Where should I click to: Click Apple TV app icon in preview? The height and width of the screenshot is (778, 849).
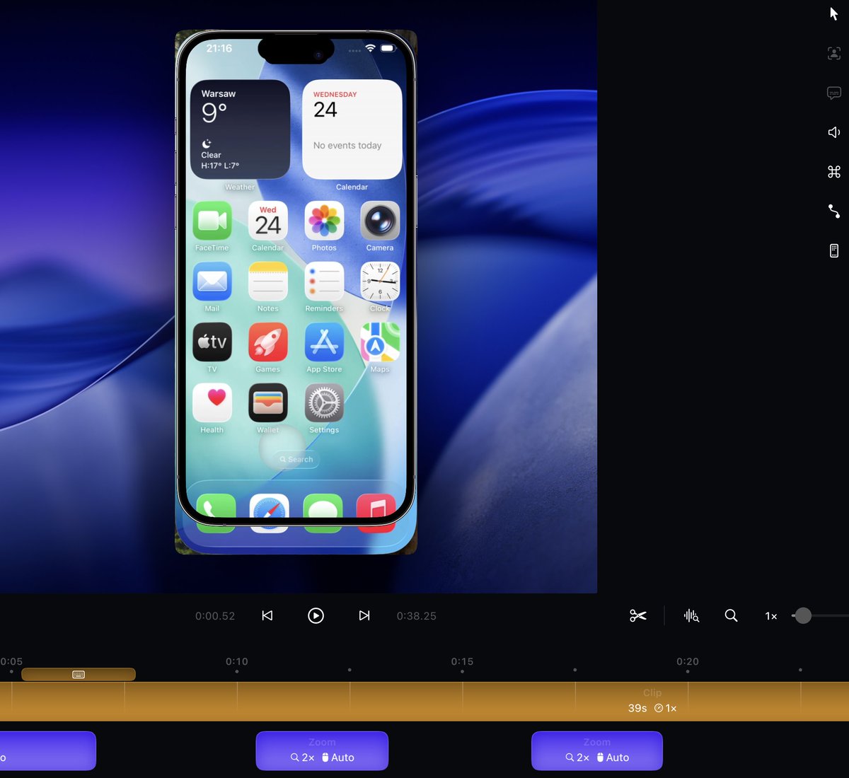(x=212, y=342)
